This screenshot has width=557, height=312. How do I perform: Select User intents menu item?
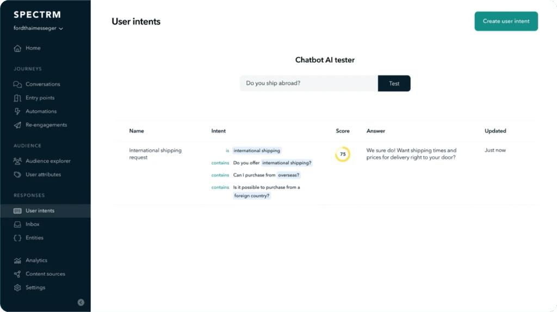pyautogui.click(x=46, y=211)
